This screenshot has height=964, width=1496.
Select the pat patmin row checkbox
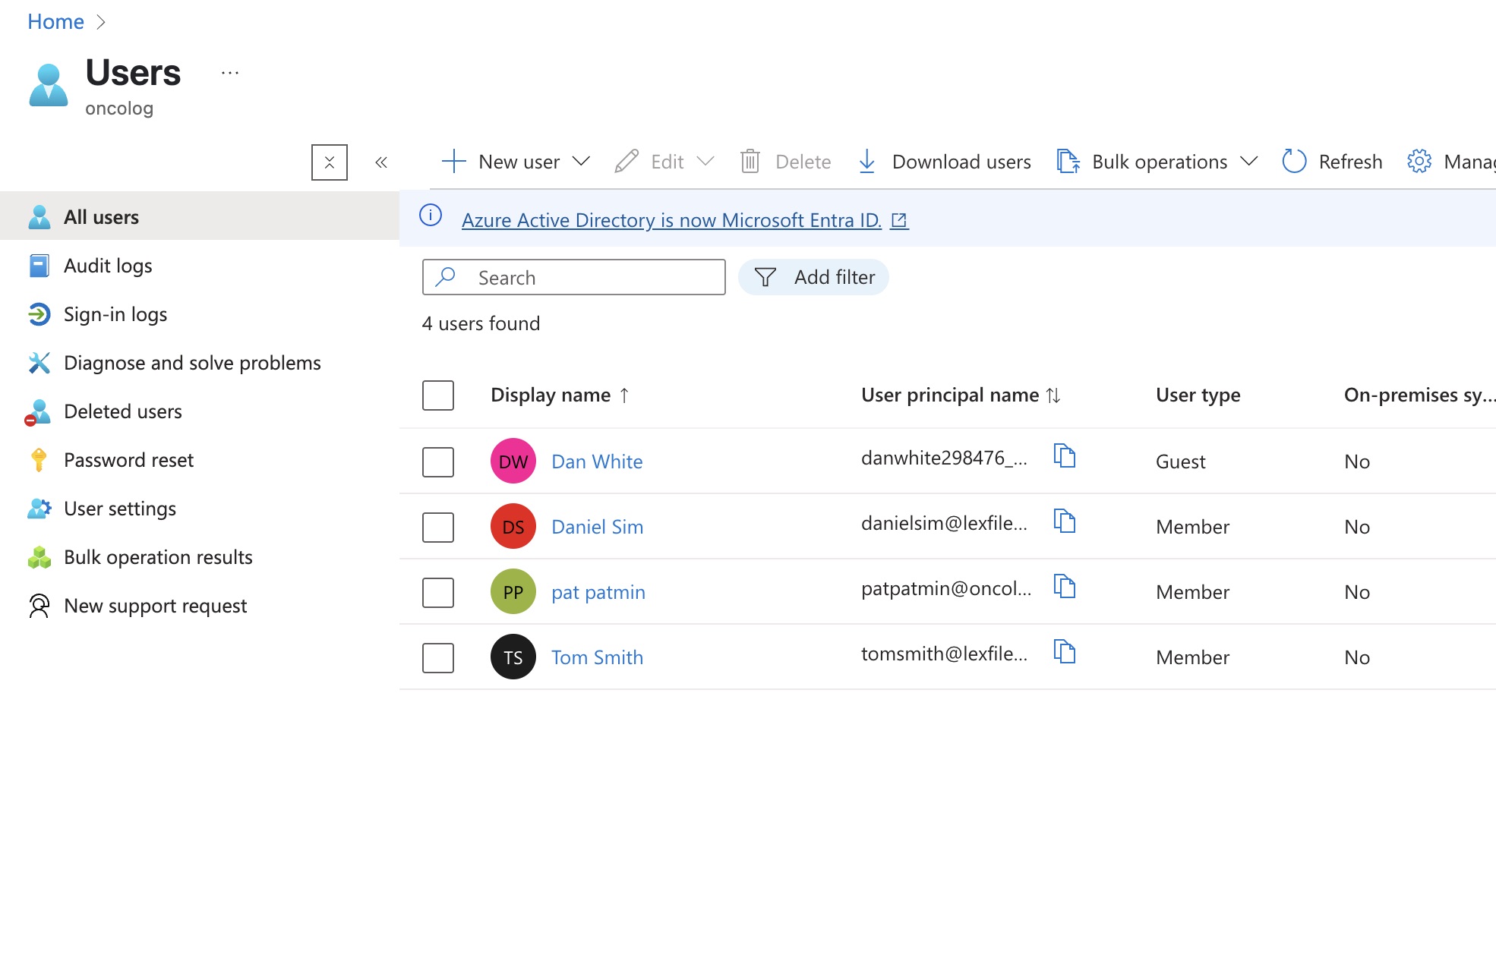438,592
